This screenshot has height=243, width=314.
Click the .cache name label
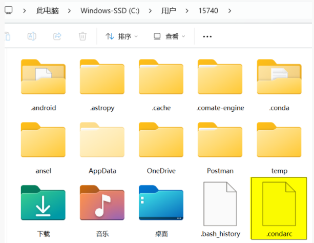tap(161, 108)
